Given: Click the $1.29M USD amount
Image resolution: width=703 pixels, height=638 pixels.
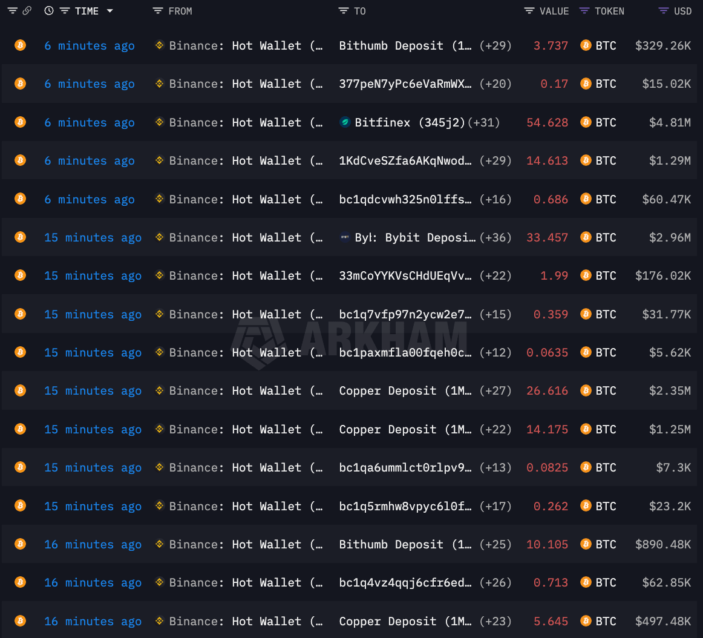Looking at the screenshot, I should click(670, 160).
